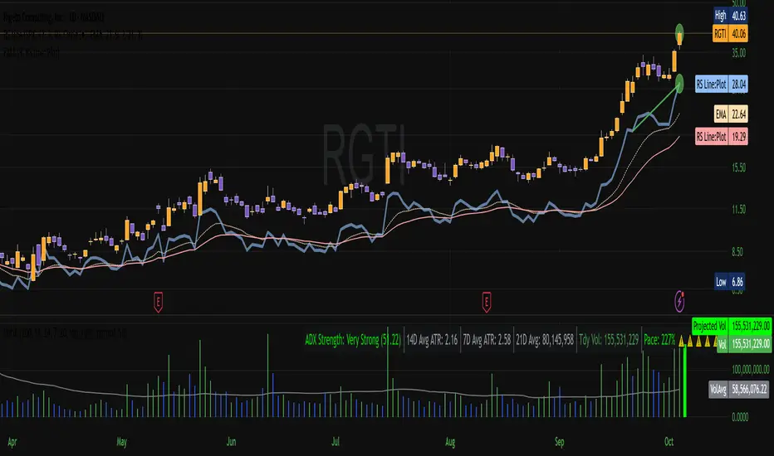Select the Low 6.86 price label

pyautogui.click(x=730, y=282)
